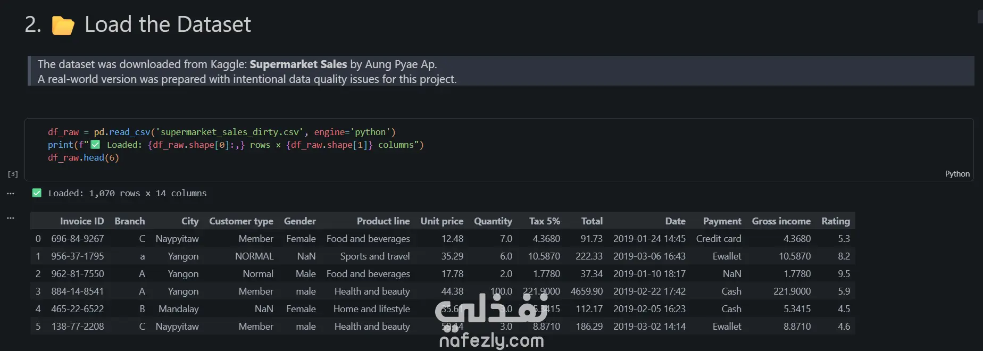The width and height of the screenshot is (983, 351).
Task: Click the row index 5 label
Action: click(x=38, y=327)
